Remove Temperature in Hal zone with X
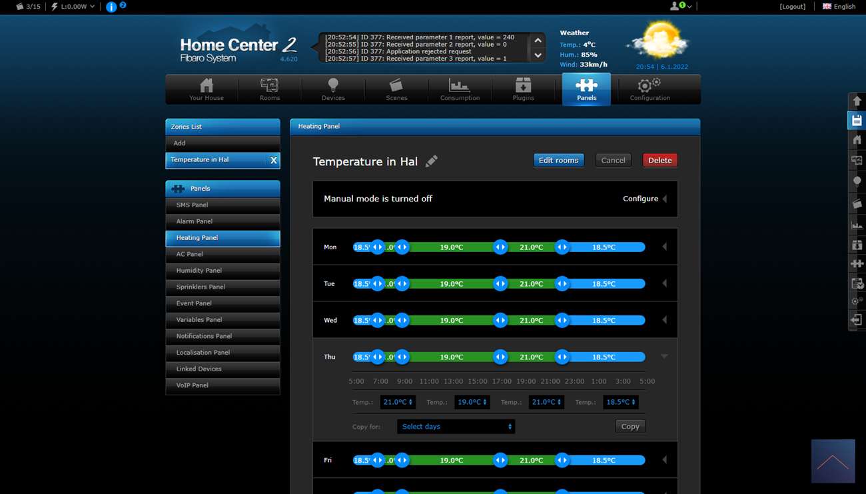 [273, 160]
